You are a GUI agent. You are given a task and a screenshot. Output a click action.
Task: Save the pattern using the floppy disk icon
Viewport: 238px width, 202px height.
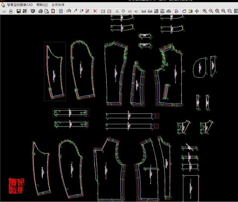coord(18,11)
